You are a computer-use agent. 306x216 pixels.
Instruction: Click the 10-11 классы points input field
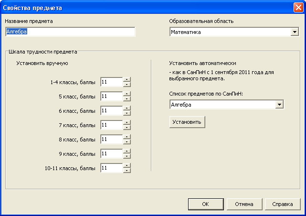point(111,168)
